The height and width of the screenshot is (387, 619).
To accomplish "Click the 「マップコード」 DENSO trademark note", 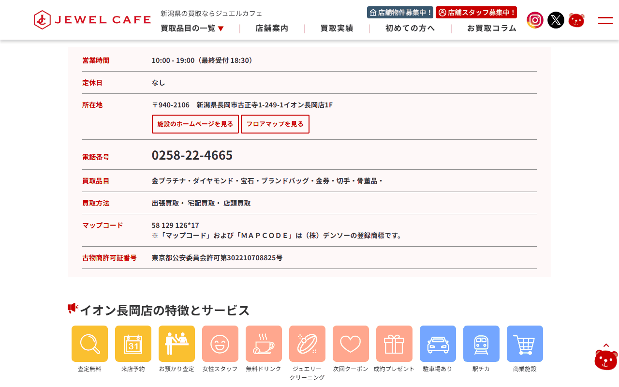I will click(277, 236).
